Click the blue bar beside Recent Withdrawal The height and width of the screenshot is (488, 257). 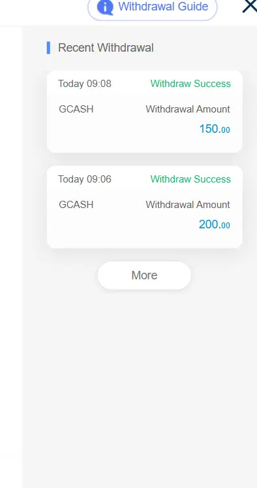tap(48, 48)
